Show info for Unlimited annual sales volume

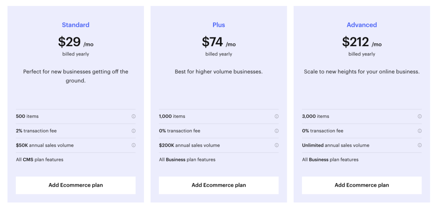coord(419,145)
